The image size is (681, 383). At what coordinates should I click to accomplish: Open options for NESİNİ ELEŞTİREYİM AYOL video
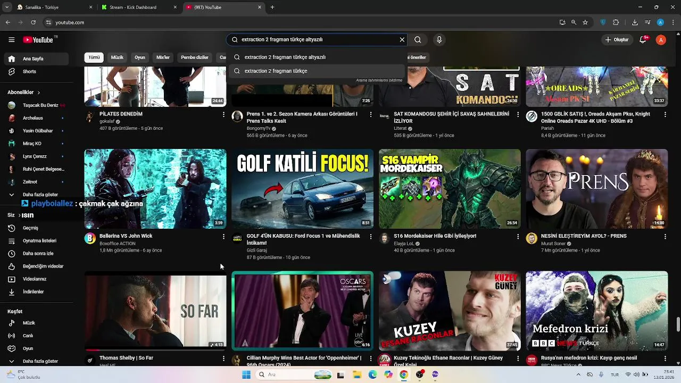[x=665, y=236]
